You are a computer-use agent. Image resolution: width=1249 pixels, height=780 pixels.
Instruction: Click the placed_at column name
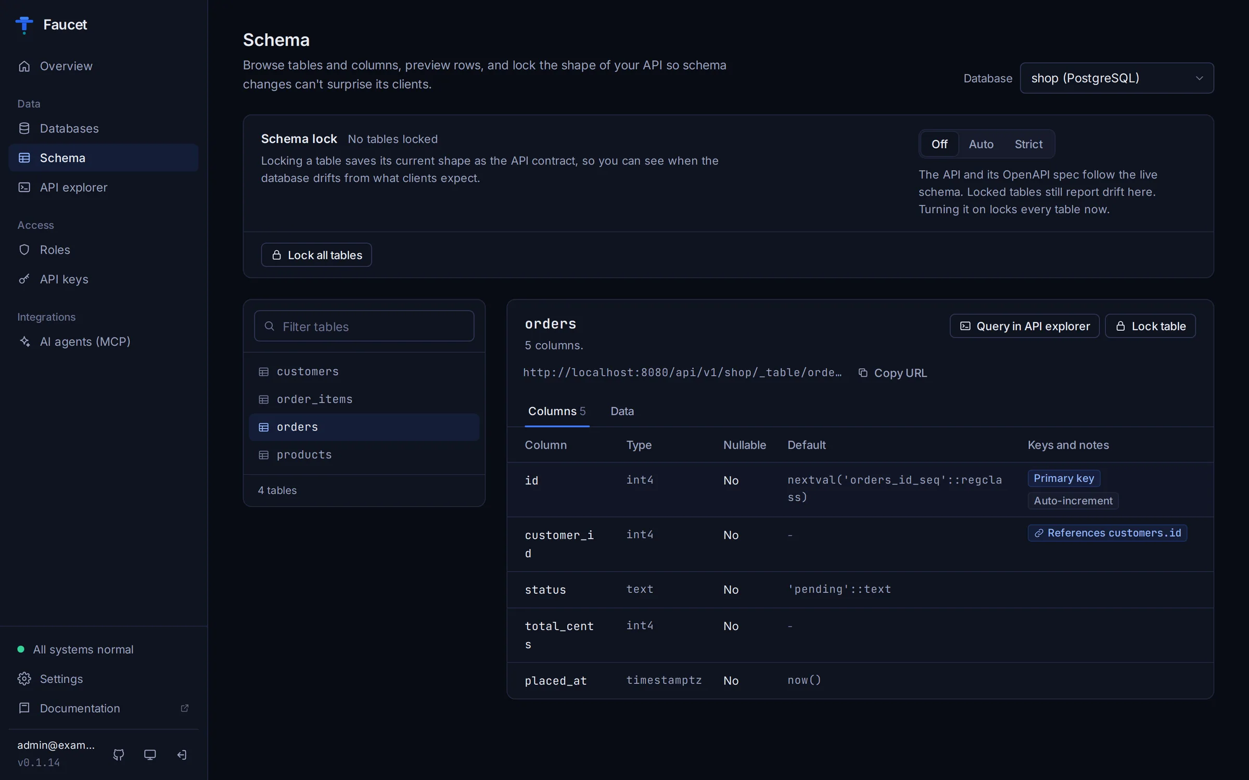pyautogui.click(x=555, y=681)
